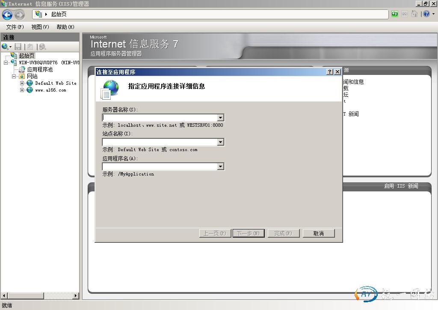Click inside the 服务器名称 input field
Viewport: 438px width, 310px height.
click(158, 117)
